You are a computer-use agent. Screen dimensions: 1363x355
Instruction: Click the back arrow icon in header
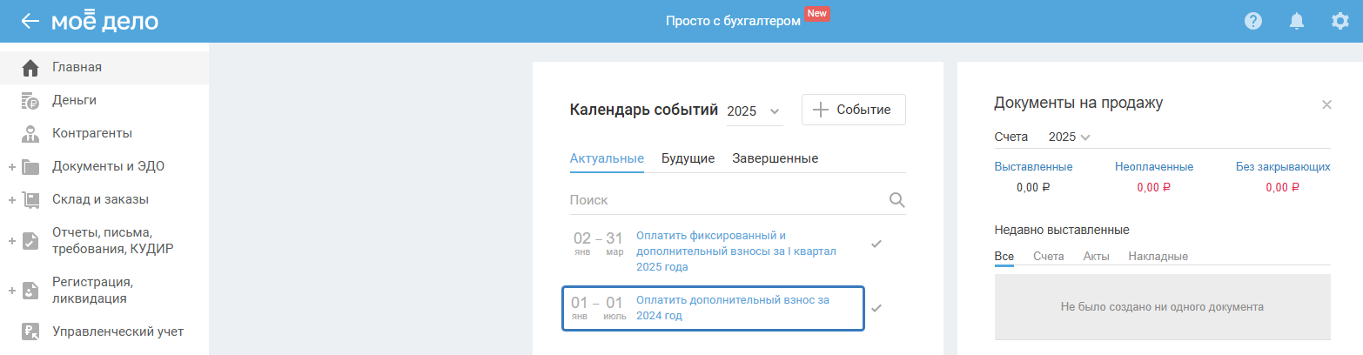click(x=30, y=21)
